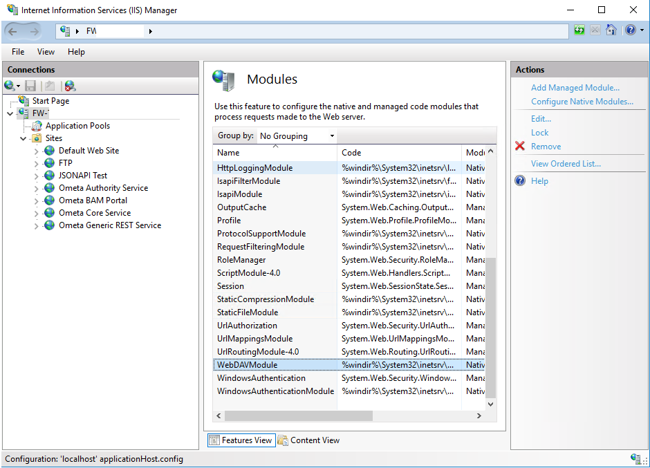Screen dimensions: 650x468
Task: Click the globe icon in the status bar
Action: click(637, 458)
